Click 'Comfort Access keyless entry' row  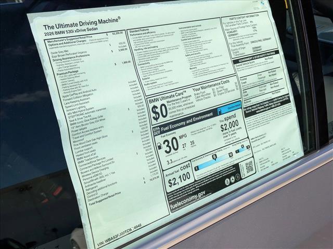(x=88, y=131)
